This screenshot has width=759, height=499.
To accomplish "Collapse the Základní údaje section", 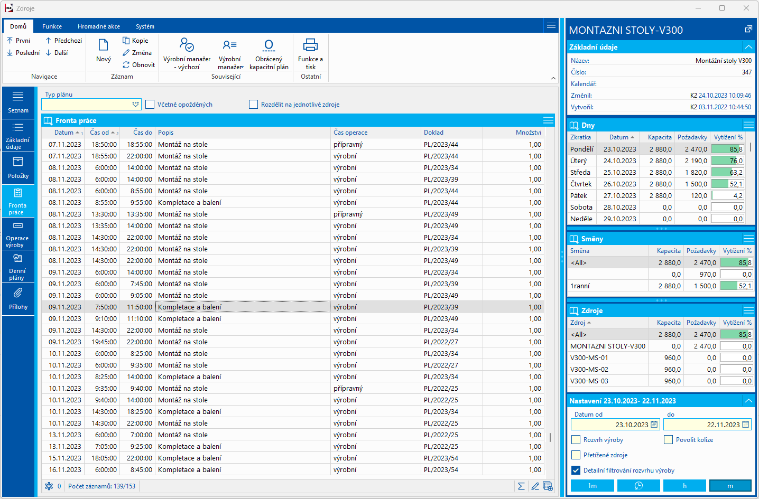I will tap(748, 47).
